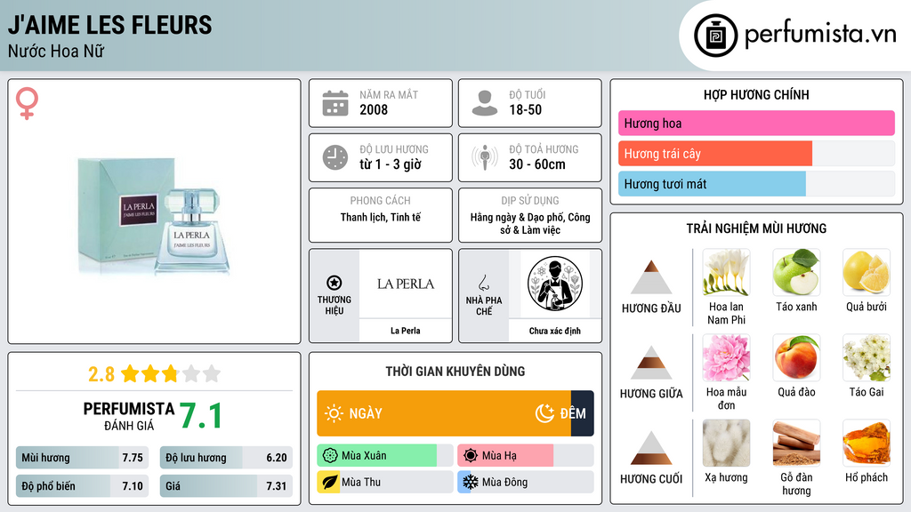Click the Mùa Đông season bar
The width and height of the screenshot is (911, 512).
point(525,483)
